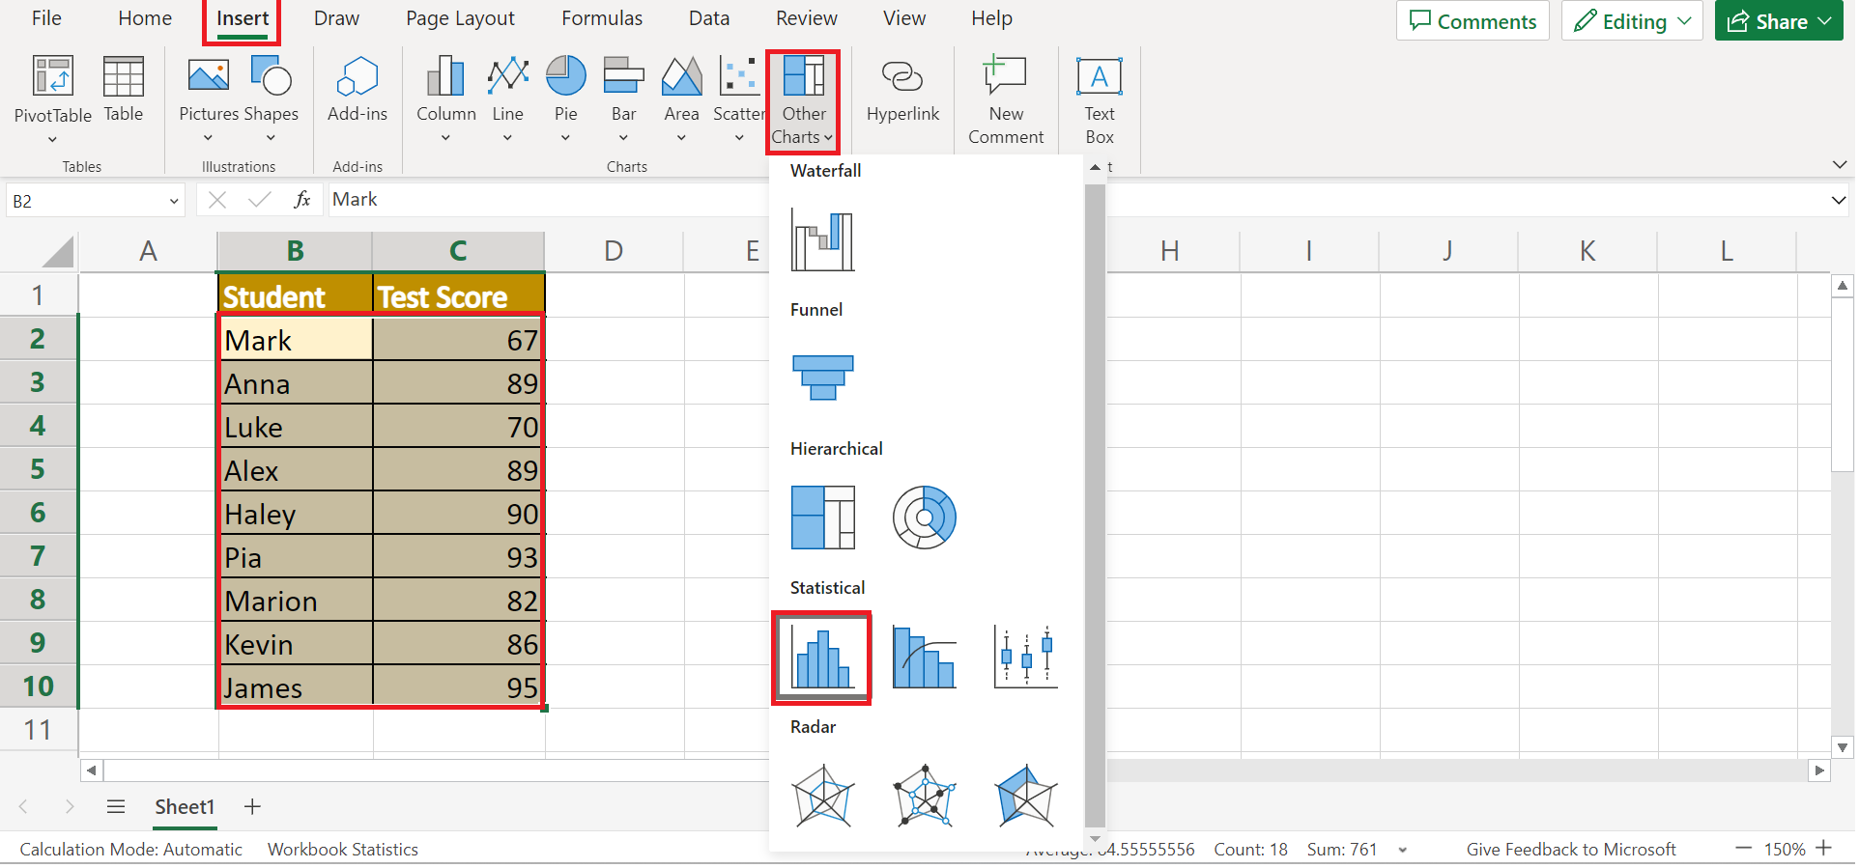Select the Treemap chart icon
This screenshot has width=1859, height=868.
coord(822,518)
